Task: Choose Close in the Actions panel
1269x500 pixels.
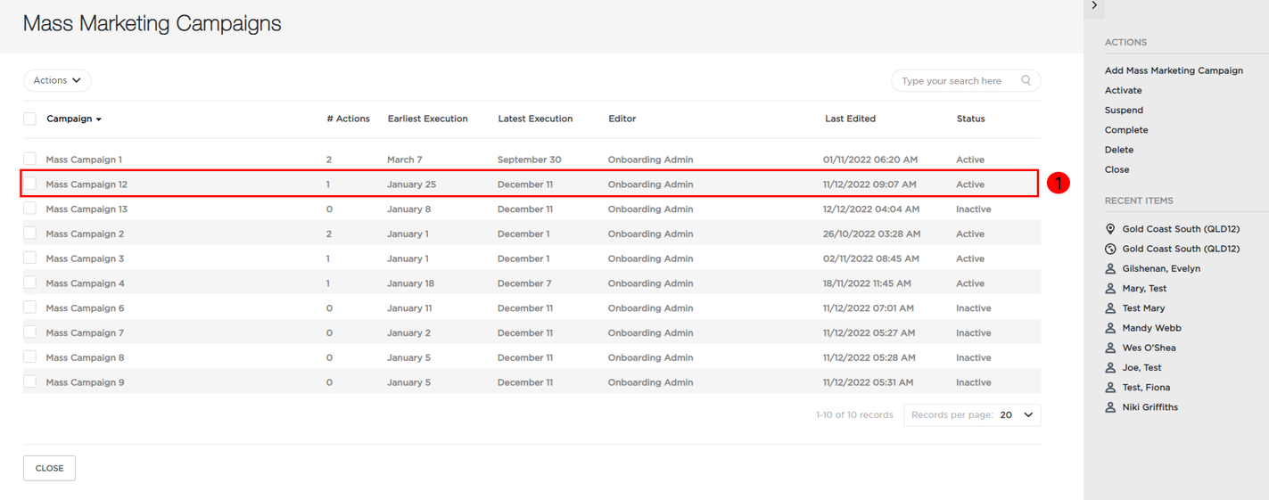Action: pos(1117,169)
